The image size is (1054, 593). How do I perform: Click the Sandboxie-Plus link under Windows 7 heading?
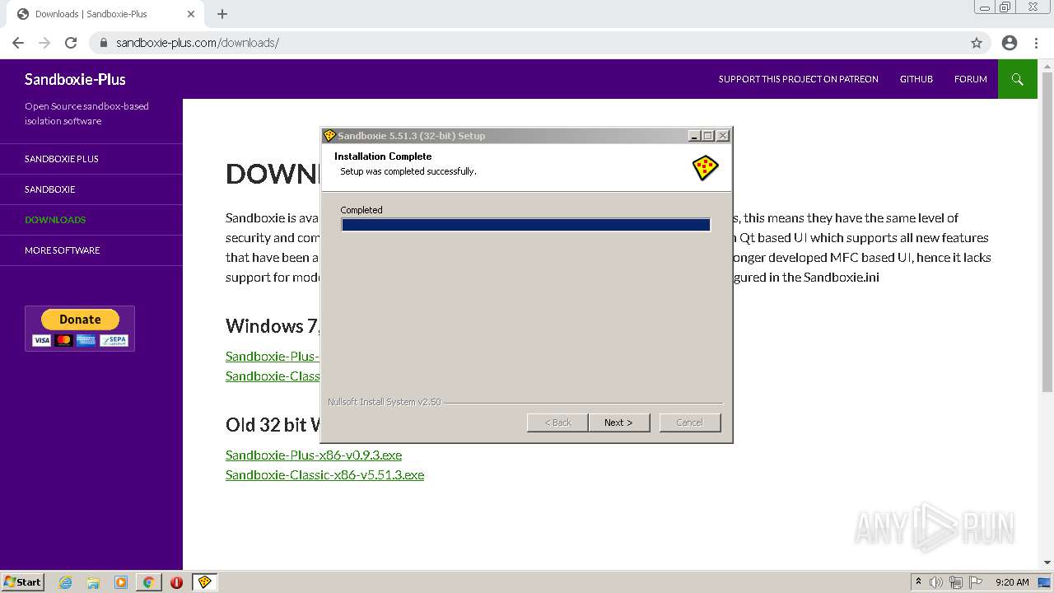click(273, 356)
